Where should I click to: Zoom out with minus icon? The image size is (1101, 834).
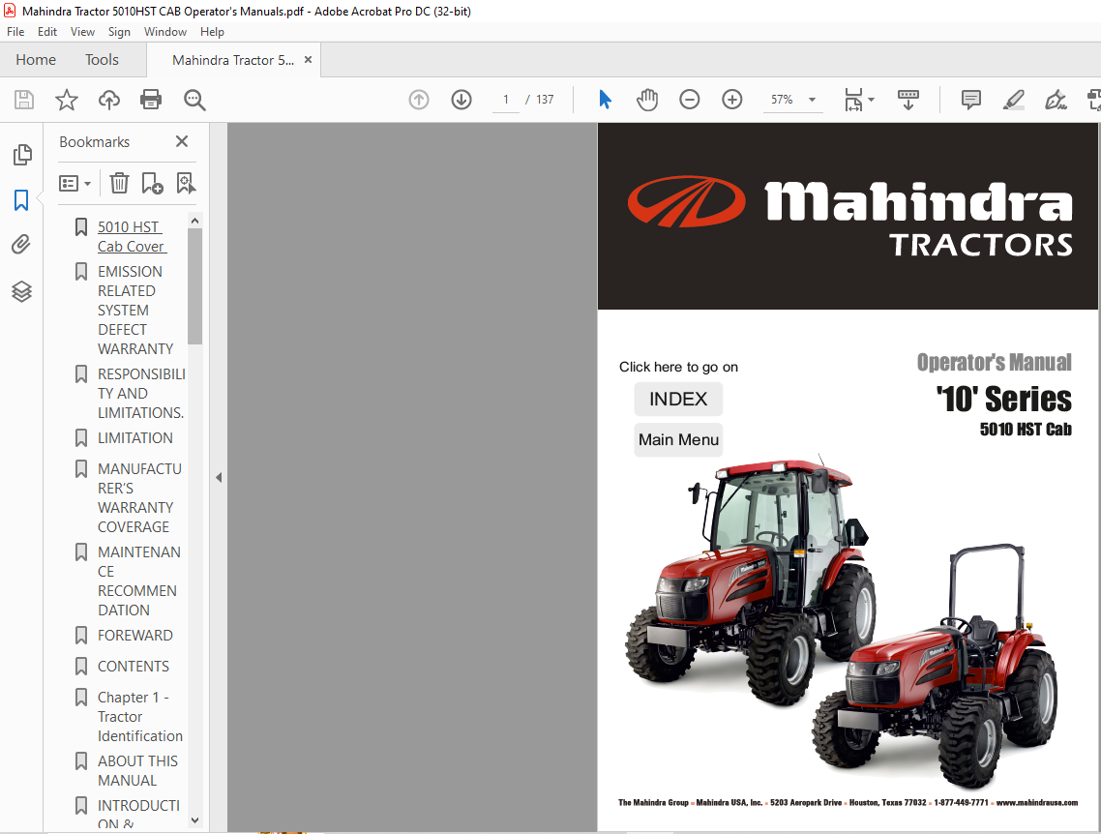(690, 100)
